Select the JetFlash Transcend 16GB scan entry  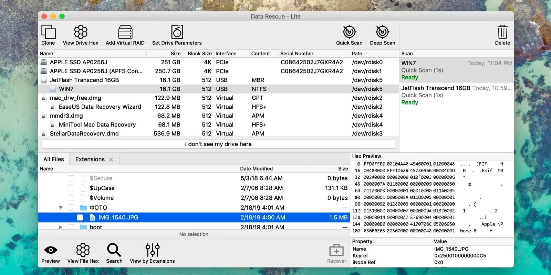[x=456, y=95]
